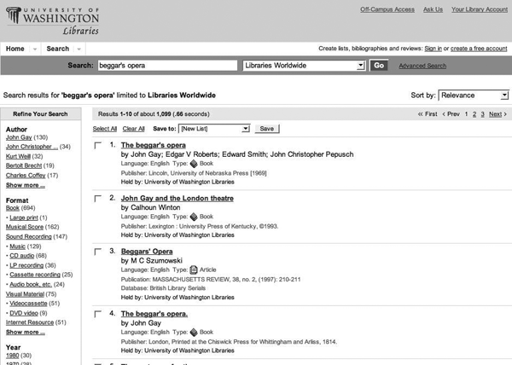The width and height of the screenshot is (512, 365).
Task: Select checkbox for result 1 The beggar's opera
Action: pyautogui.click(x=98, y=147)
